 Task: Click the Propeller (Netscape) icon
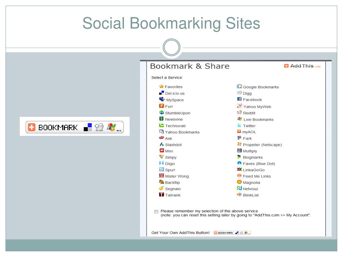point(239,144)
